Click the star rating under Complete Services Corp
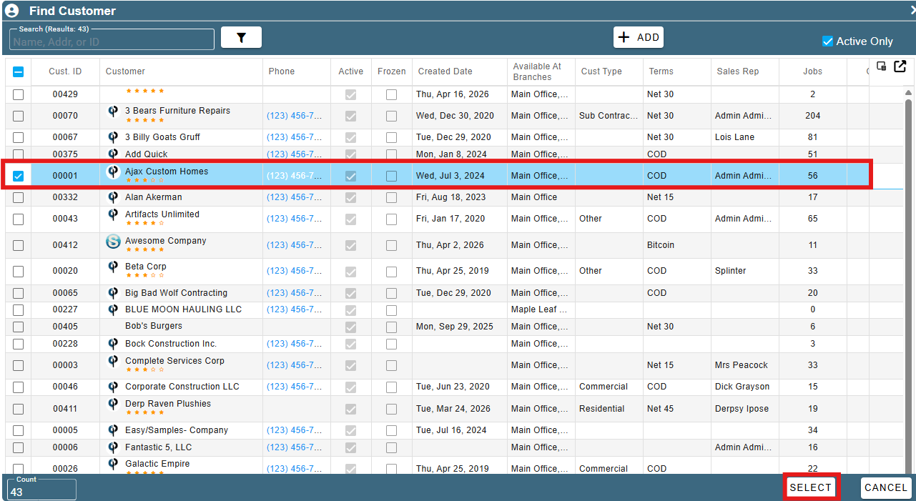 (145, 369)
